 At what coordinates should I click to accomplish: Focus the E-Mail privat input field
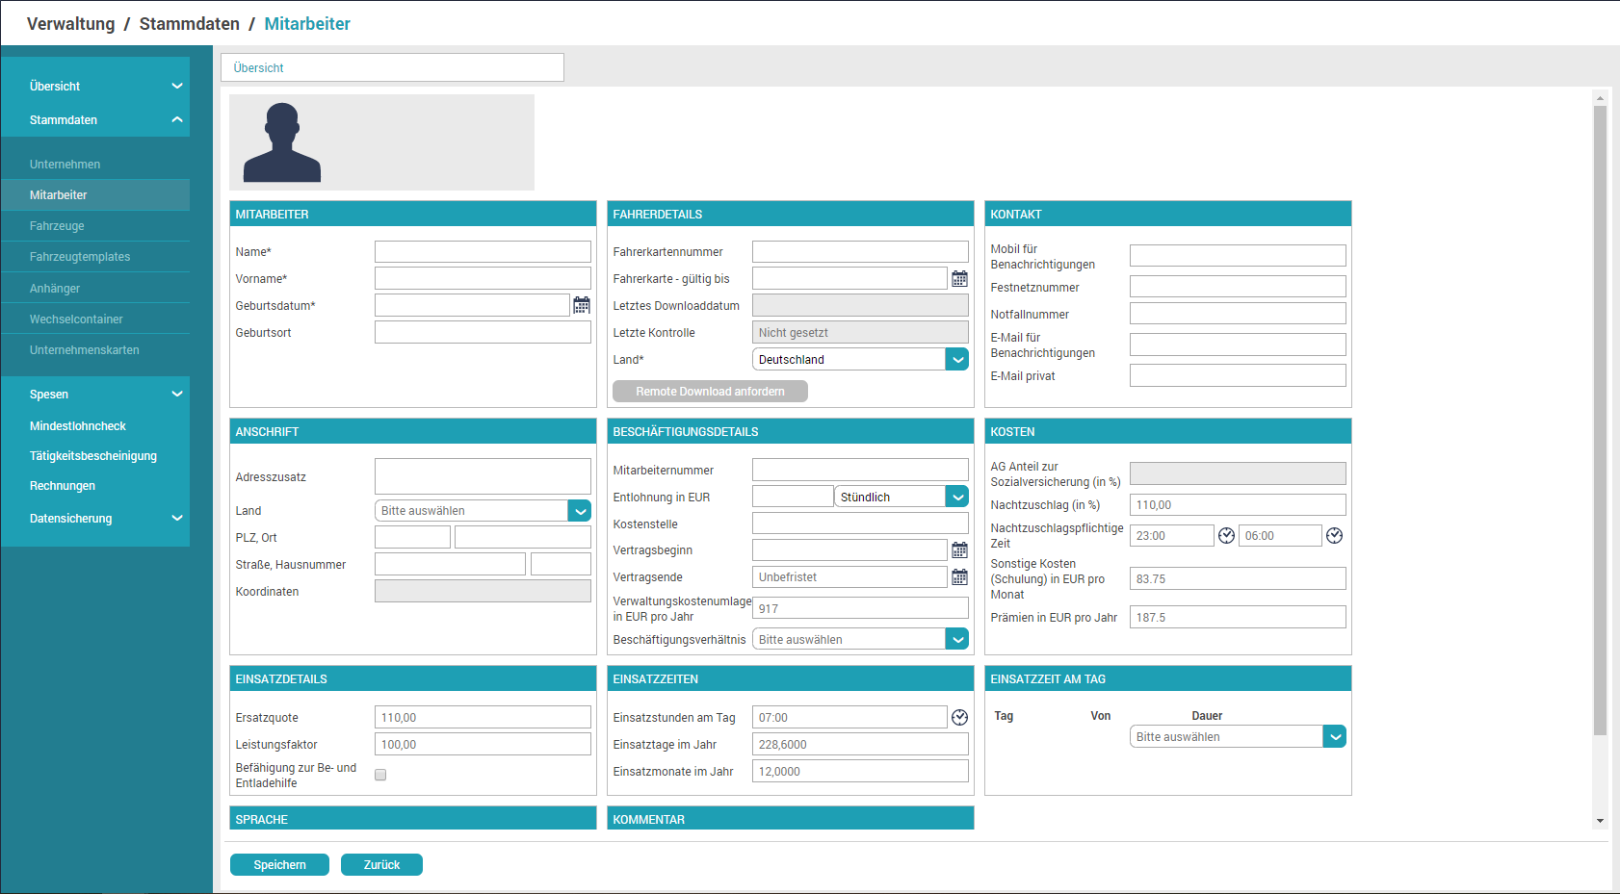coord(1238,374)
